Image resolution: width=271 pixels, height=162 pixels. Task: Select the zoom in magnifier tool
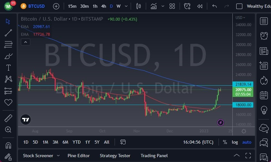point(8,129)
